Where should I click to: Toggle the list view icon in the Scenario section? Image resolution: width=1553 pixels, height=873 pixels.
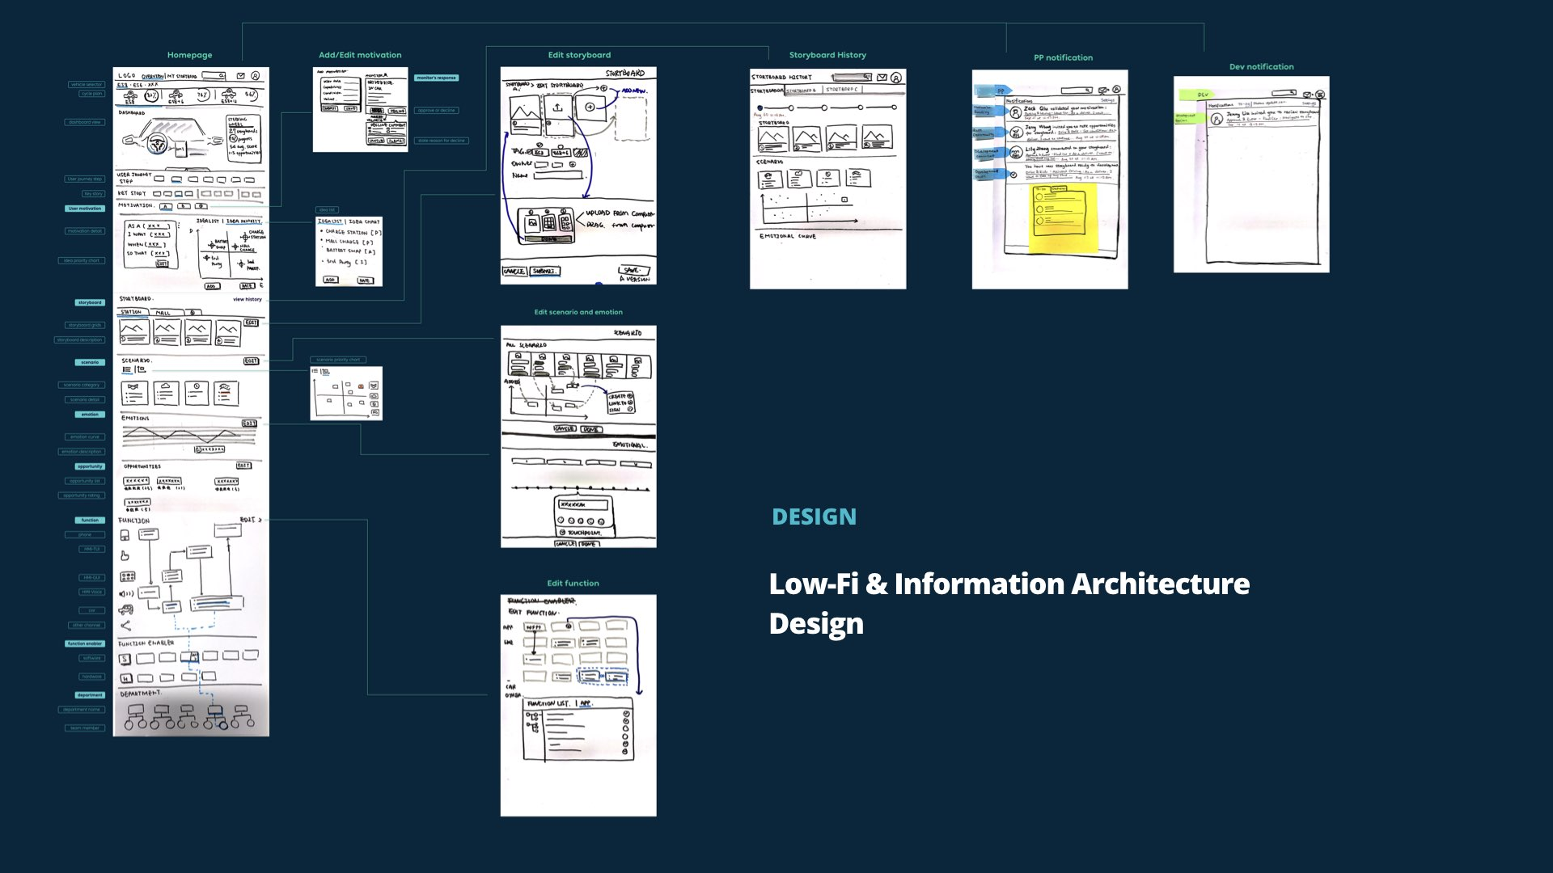coord(127,369)
